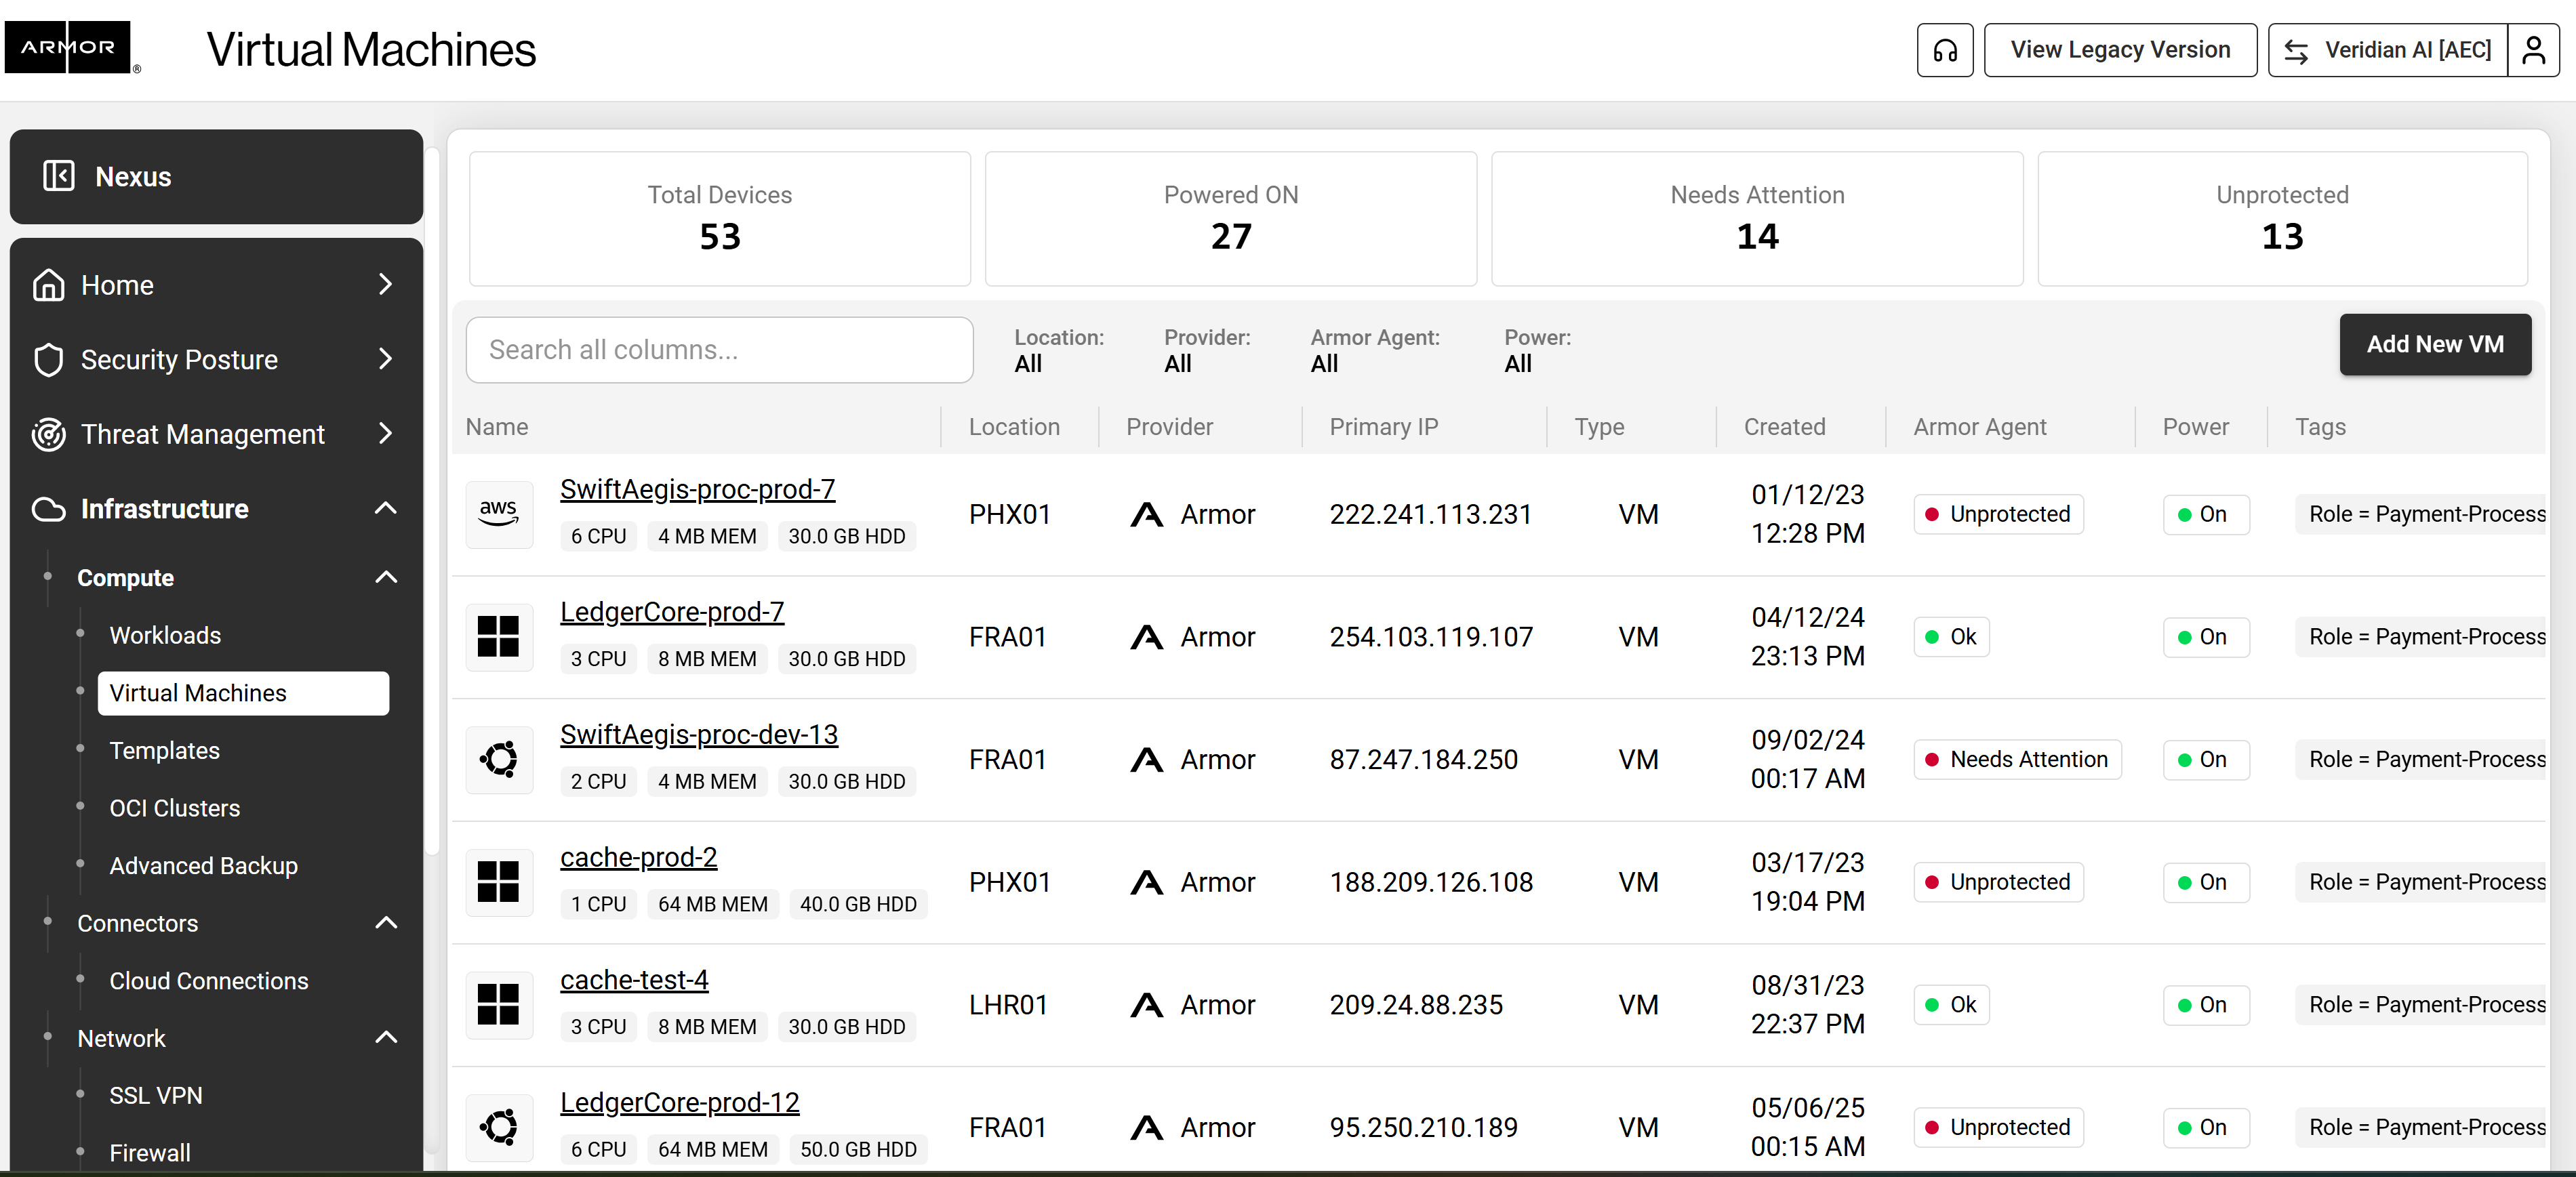This screenshot has width=2576, height=1177.
Task: Click the Security Posture shield icon
Action: 48,360
